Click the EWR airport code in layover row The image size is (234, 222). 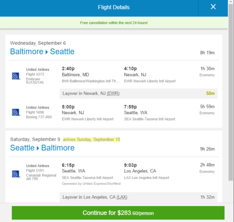[113, 93]
